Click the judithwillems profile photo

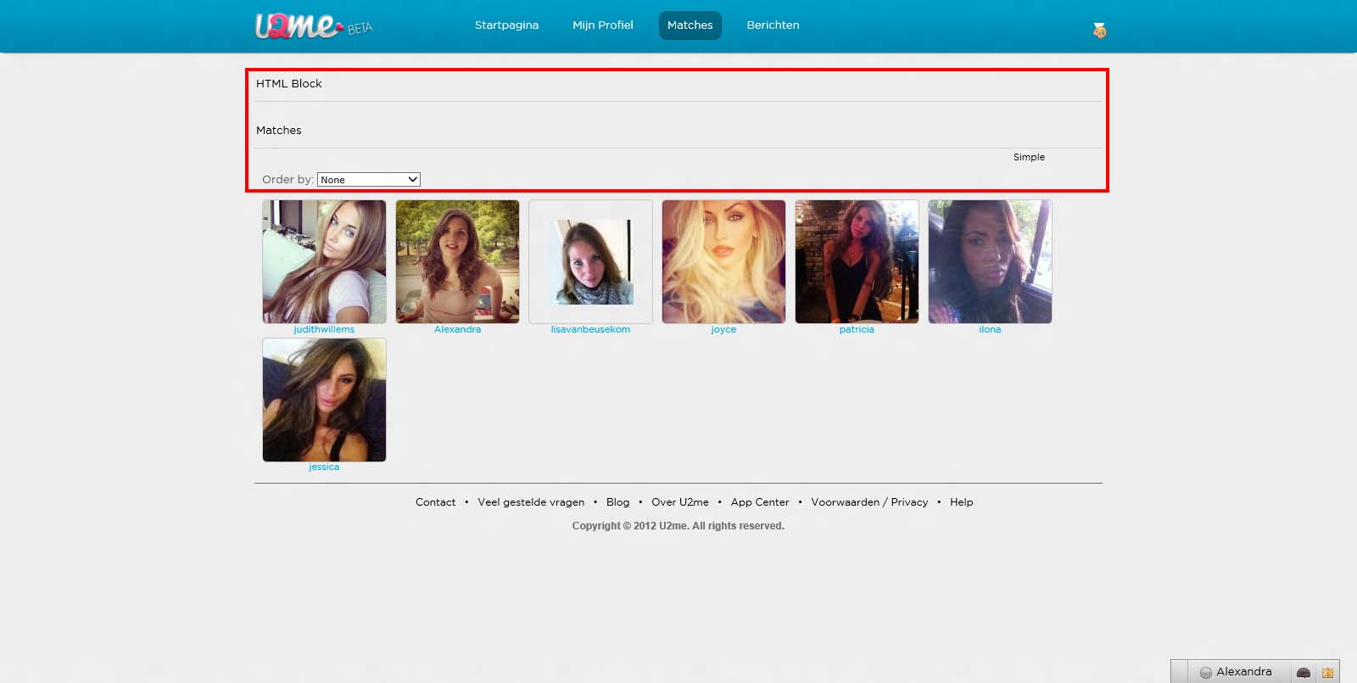324,261
